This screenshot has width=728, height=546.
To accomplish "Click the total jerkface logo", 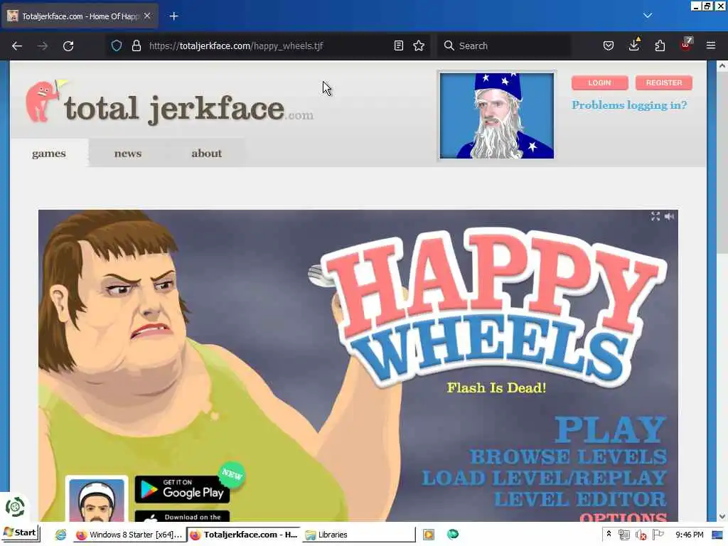I will click(169, 103).
